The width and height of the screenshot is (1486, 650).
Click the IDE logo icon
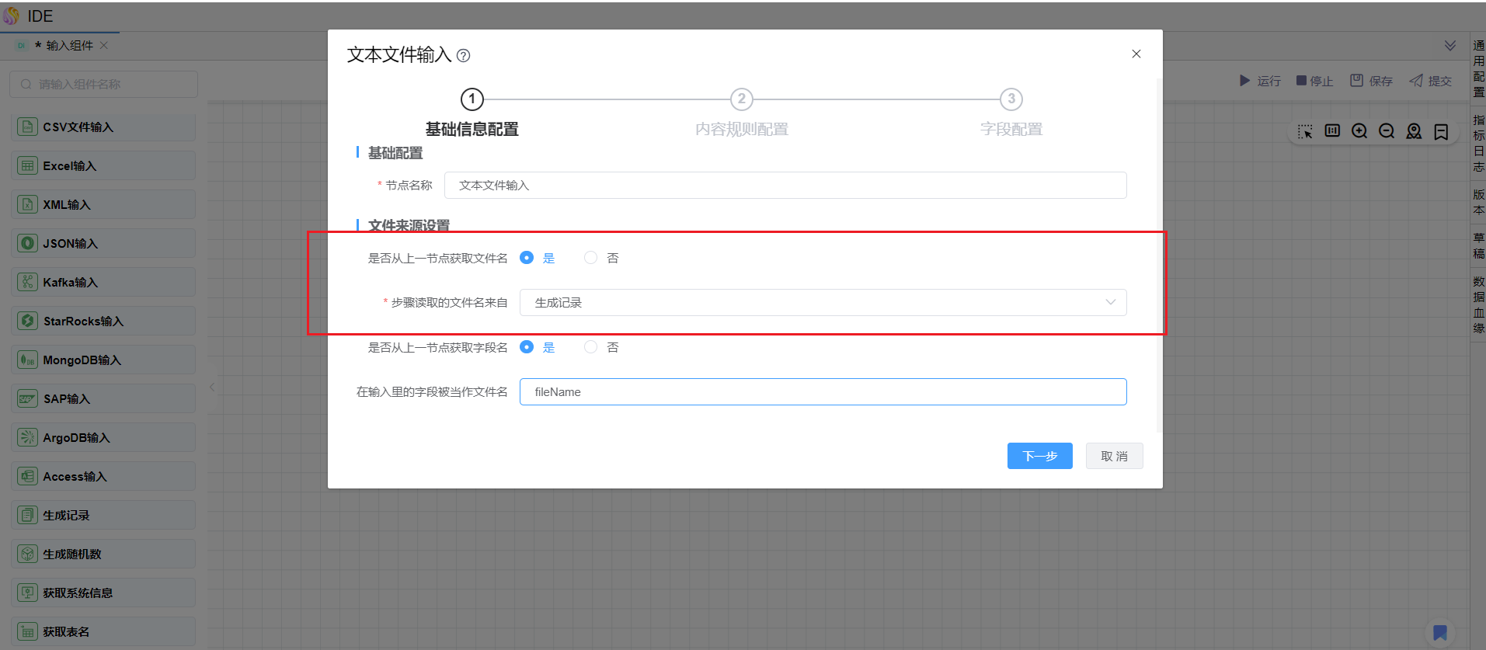click(11, 16)
